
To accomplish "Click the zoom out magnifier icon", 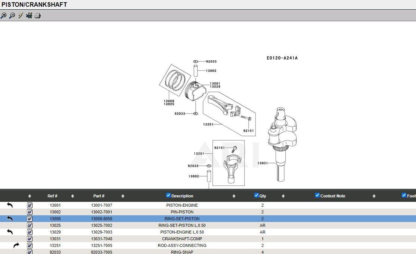I will (x=12, y=16).
